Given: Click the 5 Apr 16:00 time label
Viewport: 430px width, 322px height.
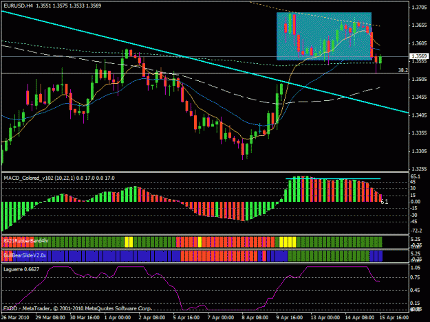Looking at the screenshot, I should (x=186, y=317).
